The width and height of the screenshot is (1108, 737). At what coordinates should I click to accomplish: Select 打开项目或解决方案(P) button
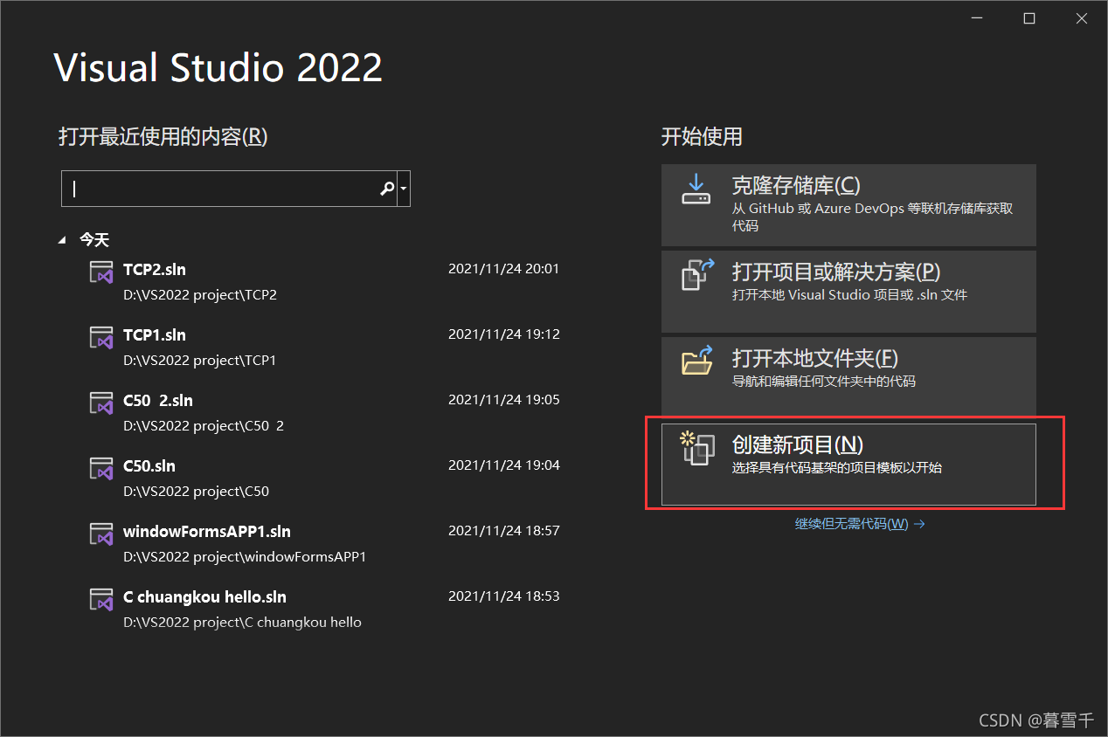pyautogui.click(x=848, y=291)
